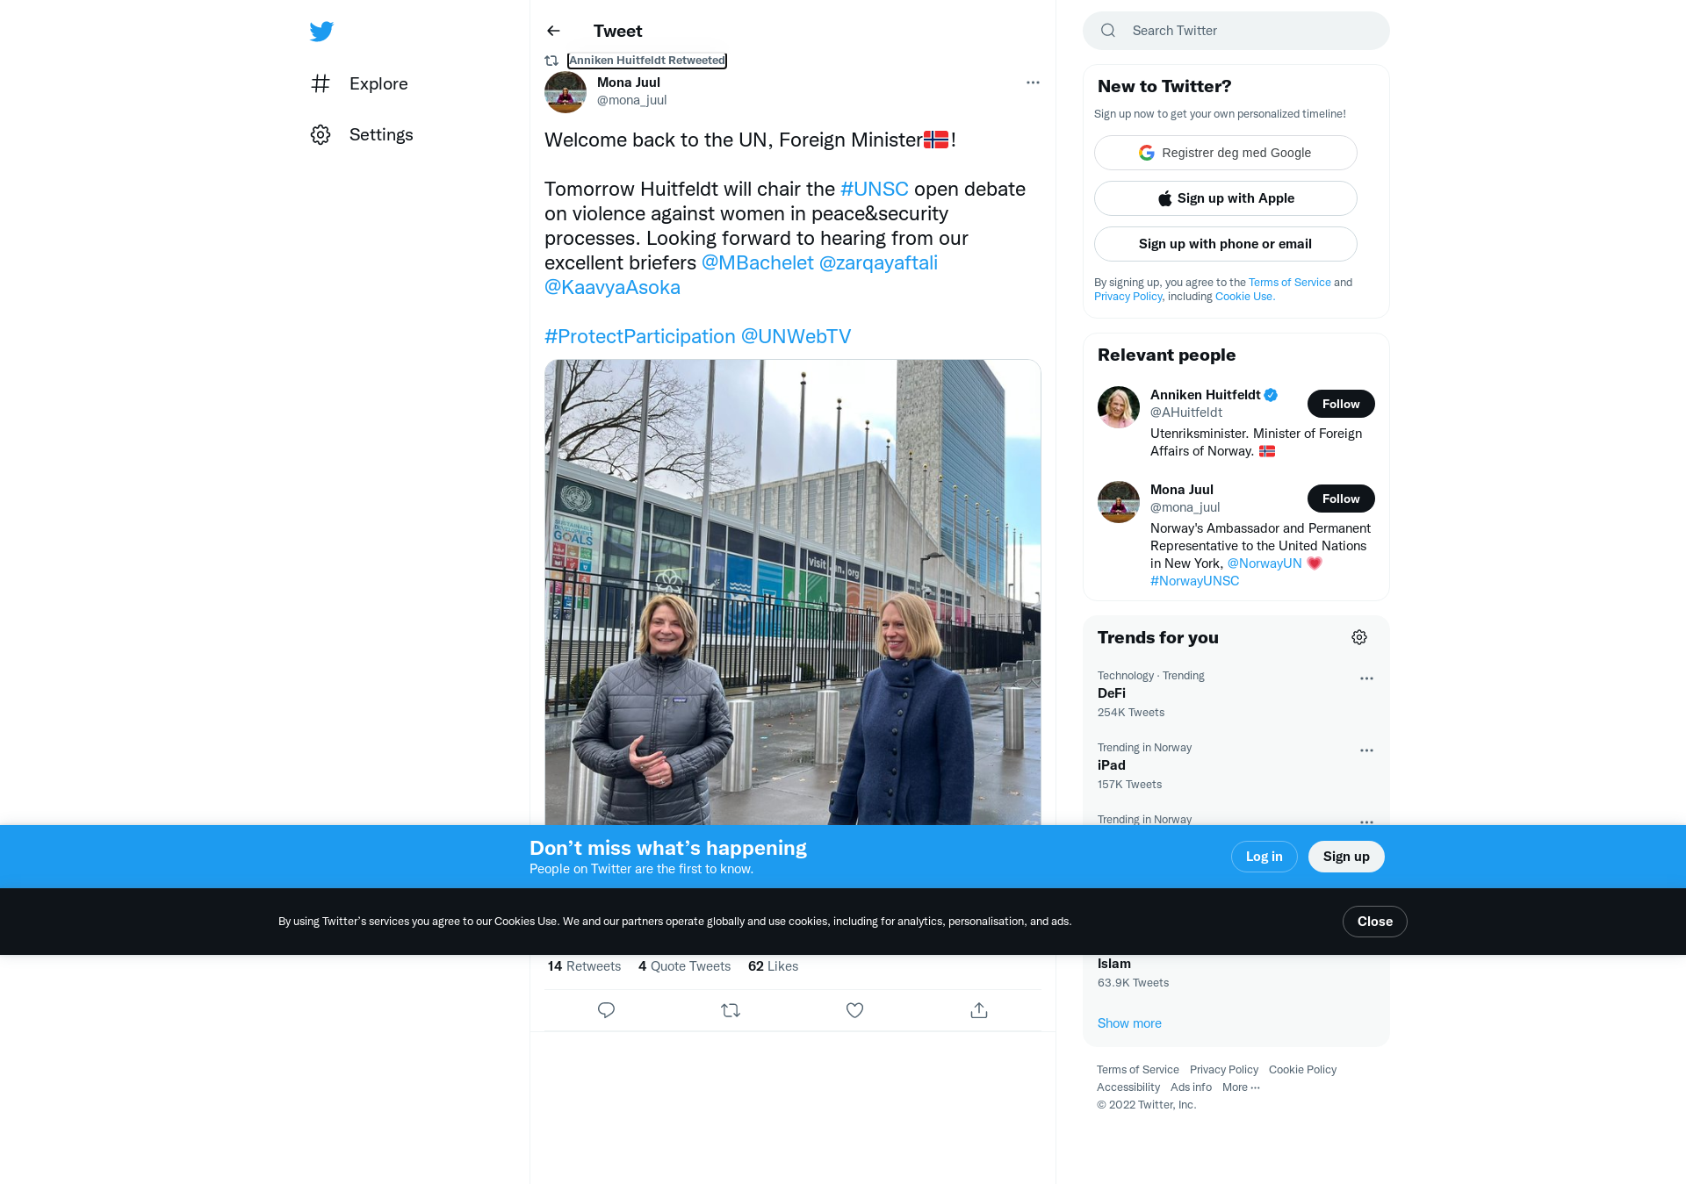Viewport: 1686px width, 1184px height.
Task: Open the #UNSC hashtag link
Action: click(x=875, y=189)
